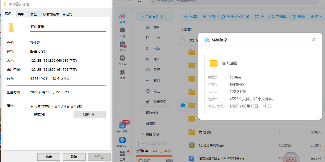The image size is (325, 162).
Task: Click the storage usage progress bar
Action: [x=154, y=156]
